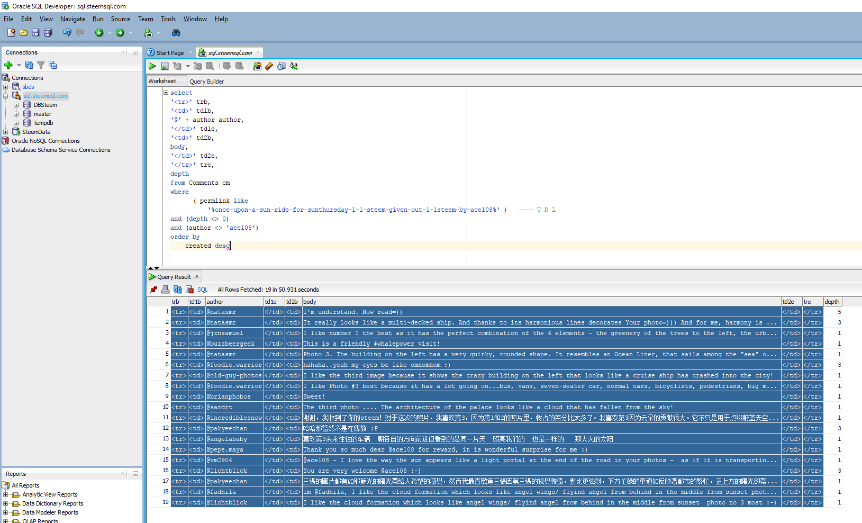
Task: Sort by the author column header
Action: click(234, 302)
